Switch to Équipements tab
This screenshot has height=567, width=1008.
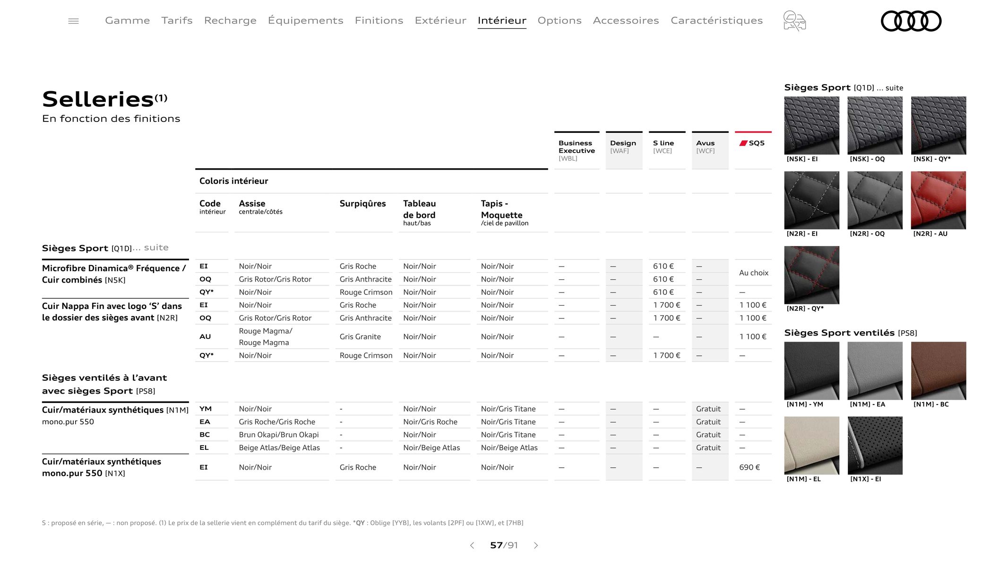coord(305,20)
